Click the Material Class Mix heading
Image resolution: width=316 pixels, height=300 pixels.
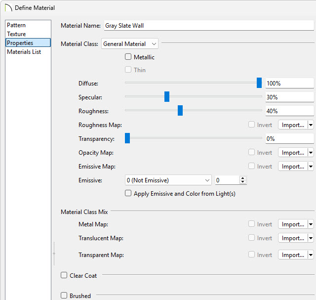[x=84, y=212]
